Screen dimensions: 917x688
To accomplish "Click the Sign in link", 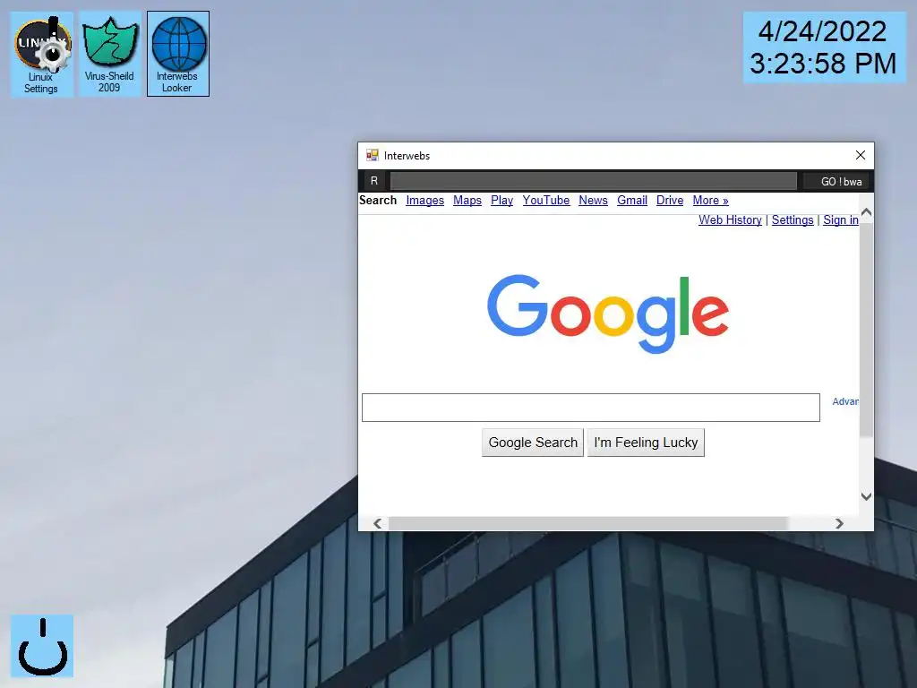I will point(840,220).
